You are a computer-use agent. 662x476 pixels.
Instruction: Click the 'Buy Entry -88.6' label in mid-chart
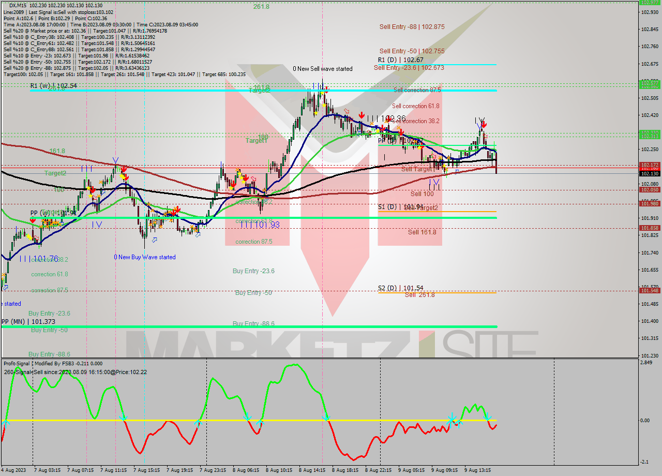(253, 324)
